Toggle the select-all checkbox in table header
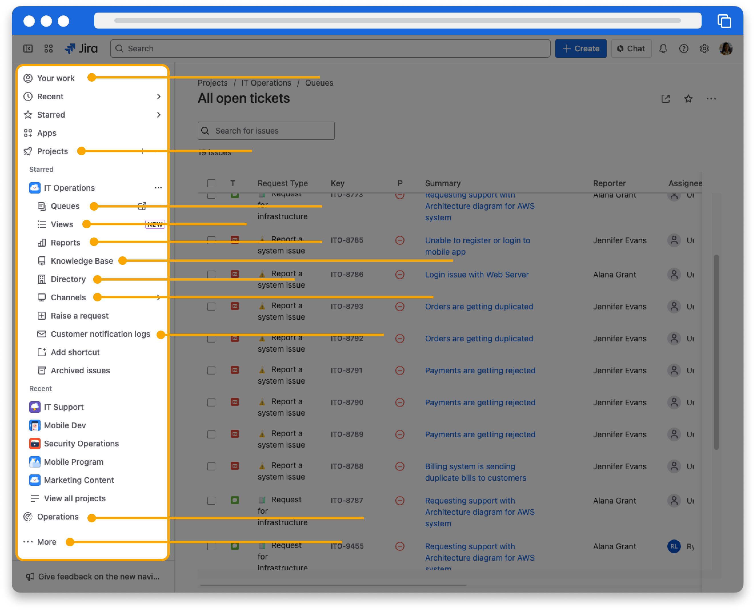The height and width of the screenshot is (610, 755). (211, 183)
